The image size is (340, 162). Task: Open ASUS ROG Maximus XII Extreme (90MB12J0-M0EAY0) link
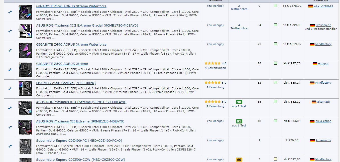(80, 121)
